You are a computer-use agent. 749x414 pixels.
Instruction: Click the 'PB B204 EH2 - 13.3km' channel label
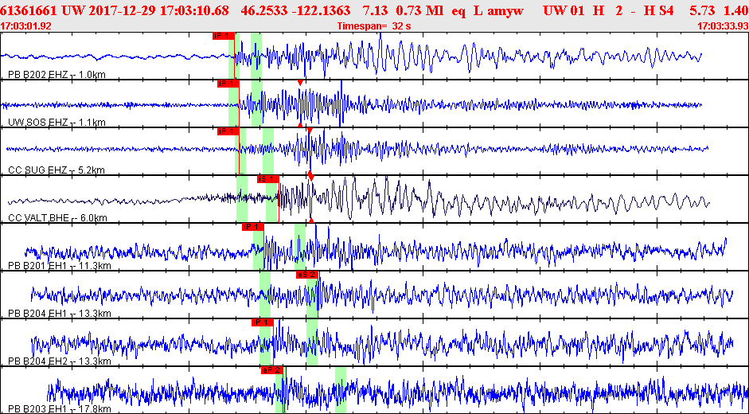60,361
